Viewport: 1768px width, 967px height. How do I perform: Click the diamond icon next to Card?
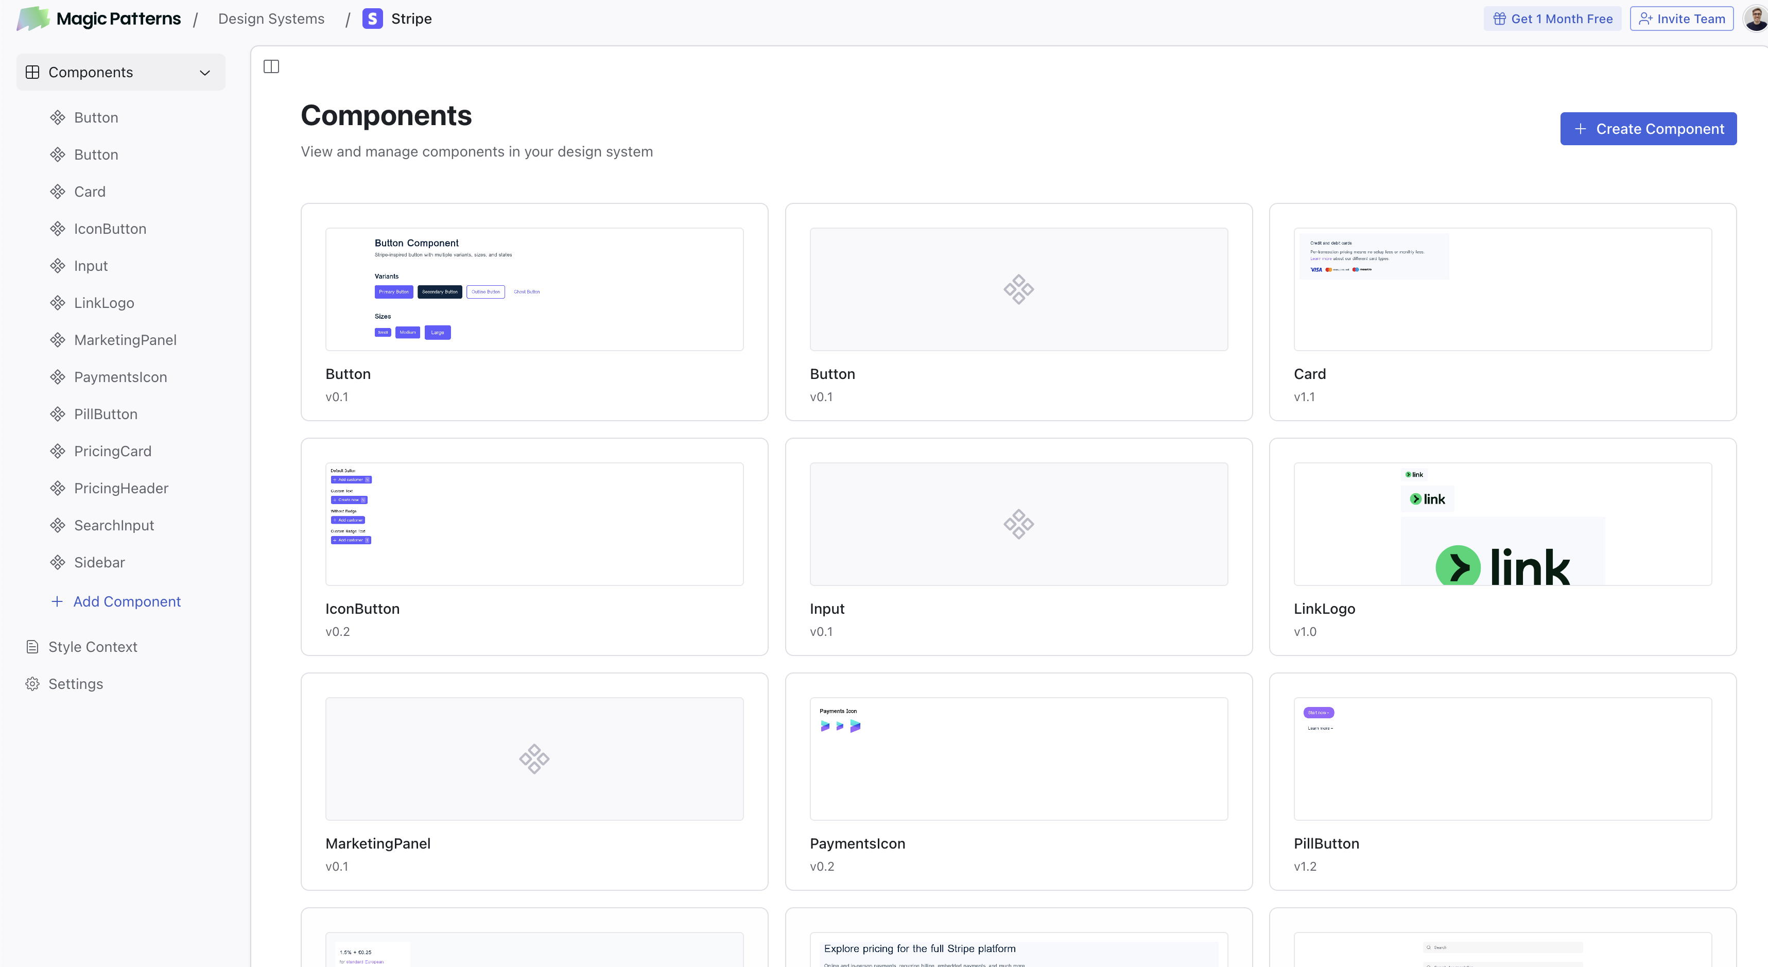[58, 191]
